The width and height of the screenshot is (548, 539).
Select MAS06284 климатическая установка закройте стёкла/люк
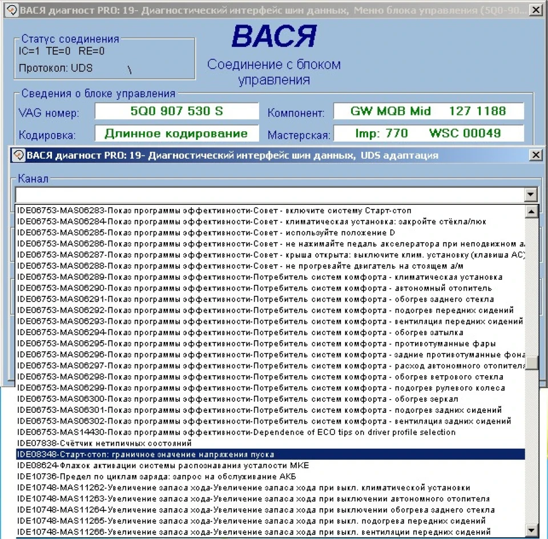pos(270,222)
